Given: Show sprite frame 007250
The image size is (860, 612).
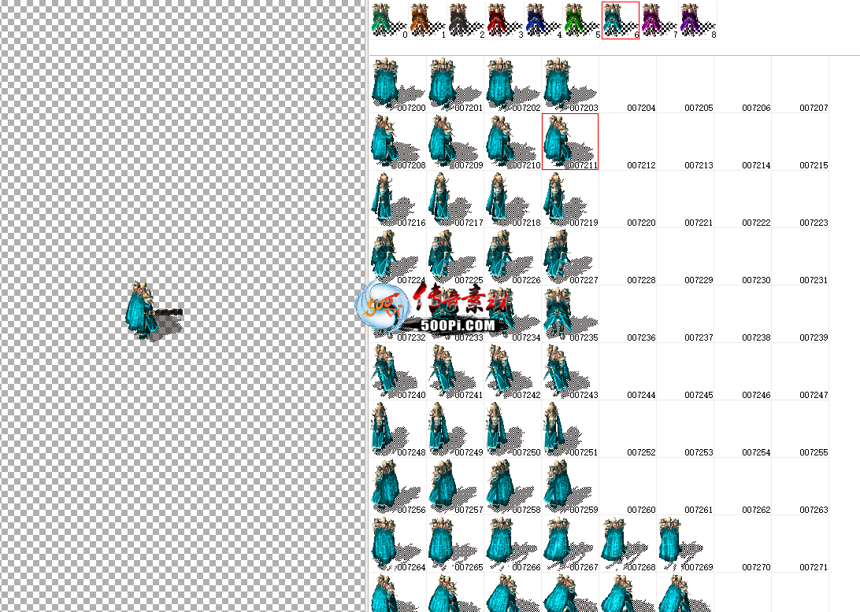Looking at the screenshot, I should pyautogui.click(x=513, y=430).
